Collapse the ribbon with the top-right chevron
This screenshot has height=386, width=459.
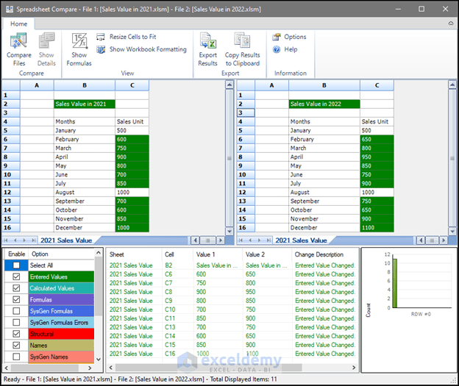[x=451, y=24]
